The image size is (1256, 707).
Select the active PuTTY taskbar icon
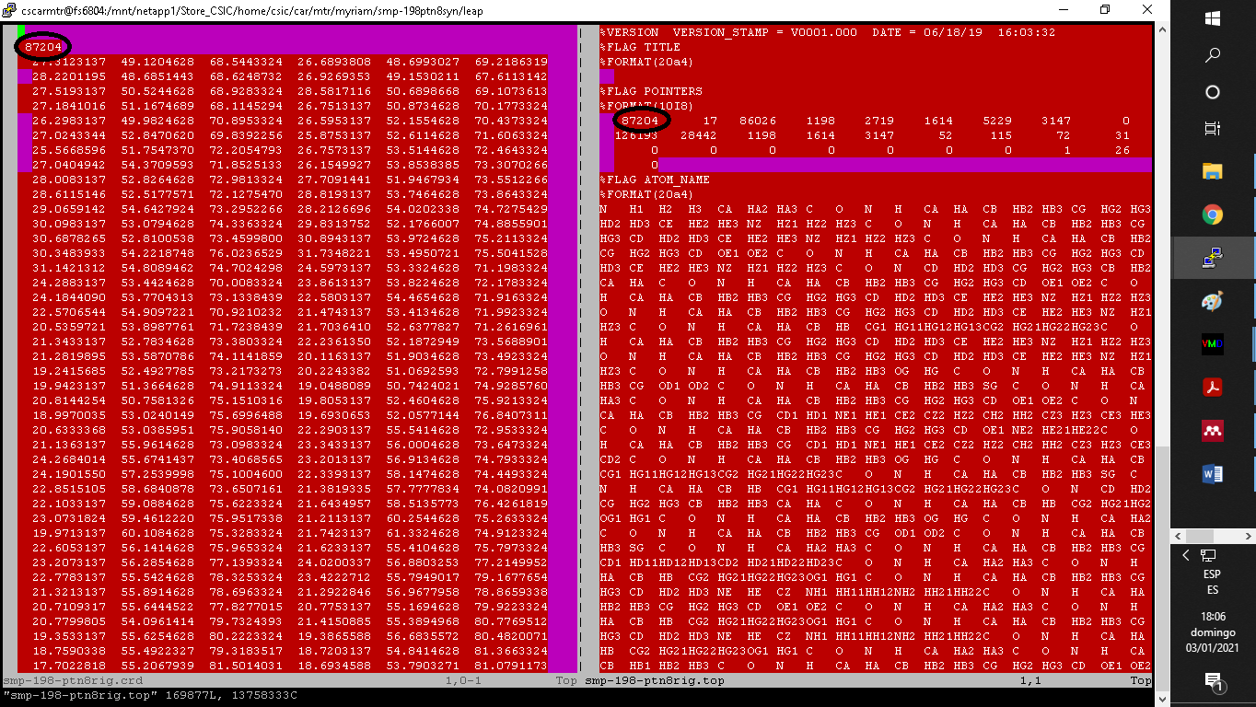pos(1213,260)
